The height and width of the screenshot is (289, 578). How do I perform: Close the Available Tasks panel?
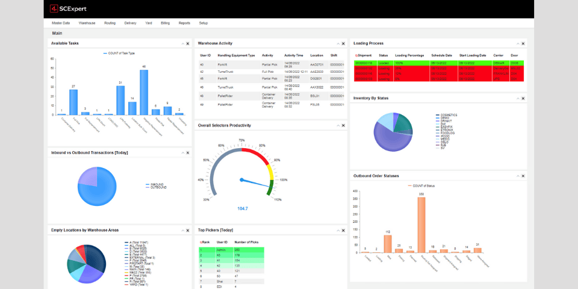point(188,44)
